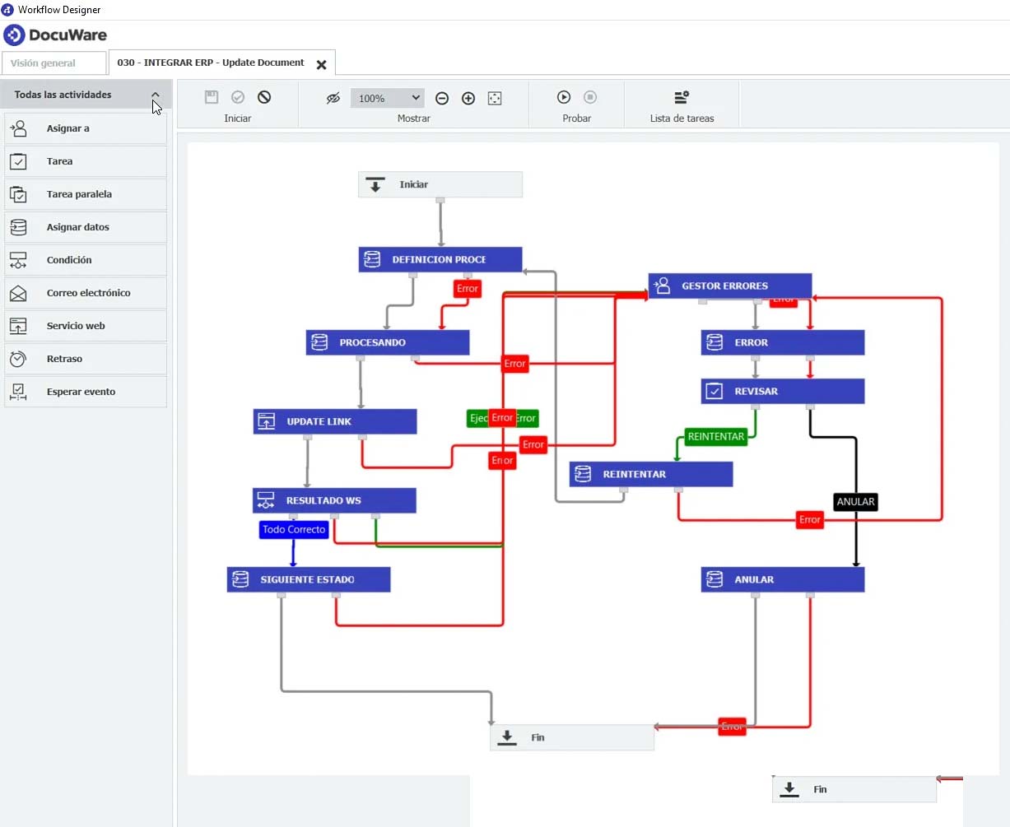Image resolution: width=1010 pixels, height=827 pixels.
Task: Click the validate checkmark under Iniciar
Action: coord(238,97)
